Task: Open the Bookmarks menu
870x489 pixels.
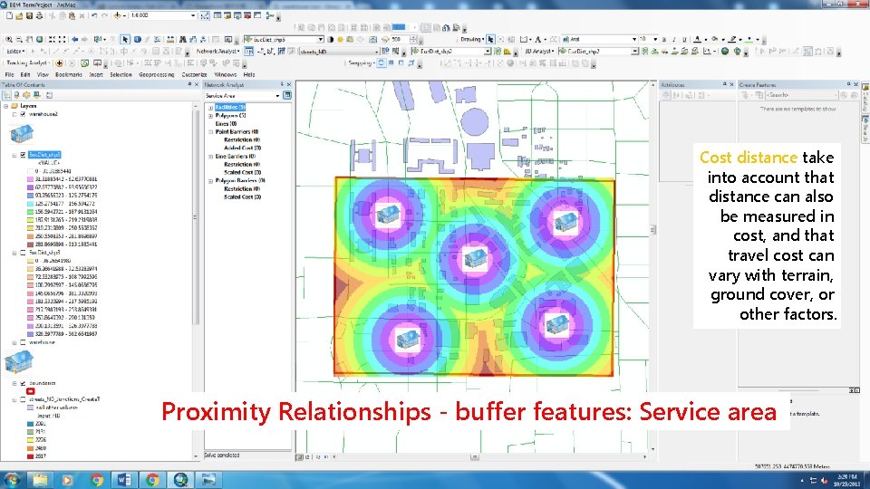Action: pyautogui.click(x=69, y=74)
